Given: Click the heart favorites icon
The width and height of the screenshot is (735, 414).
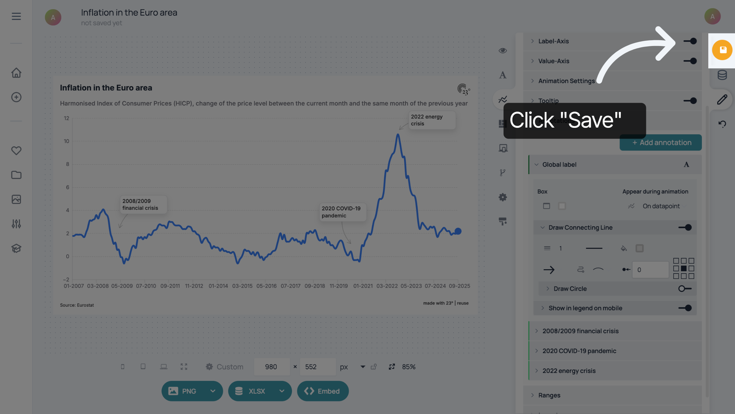Looking at the screenshot, I should (16, 151).
